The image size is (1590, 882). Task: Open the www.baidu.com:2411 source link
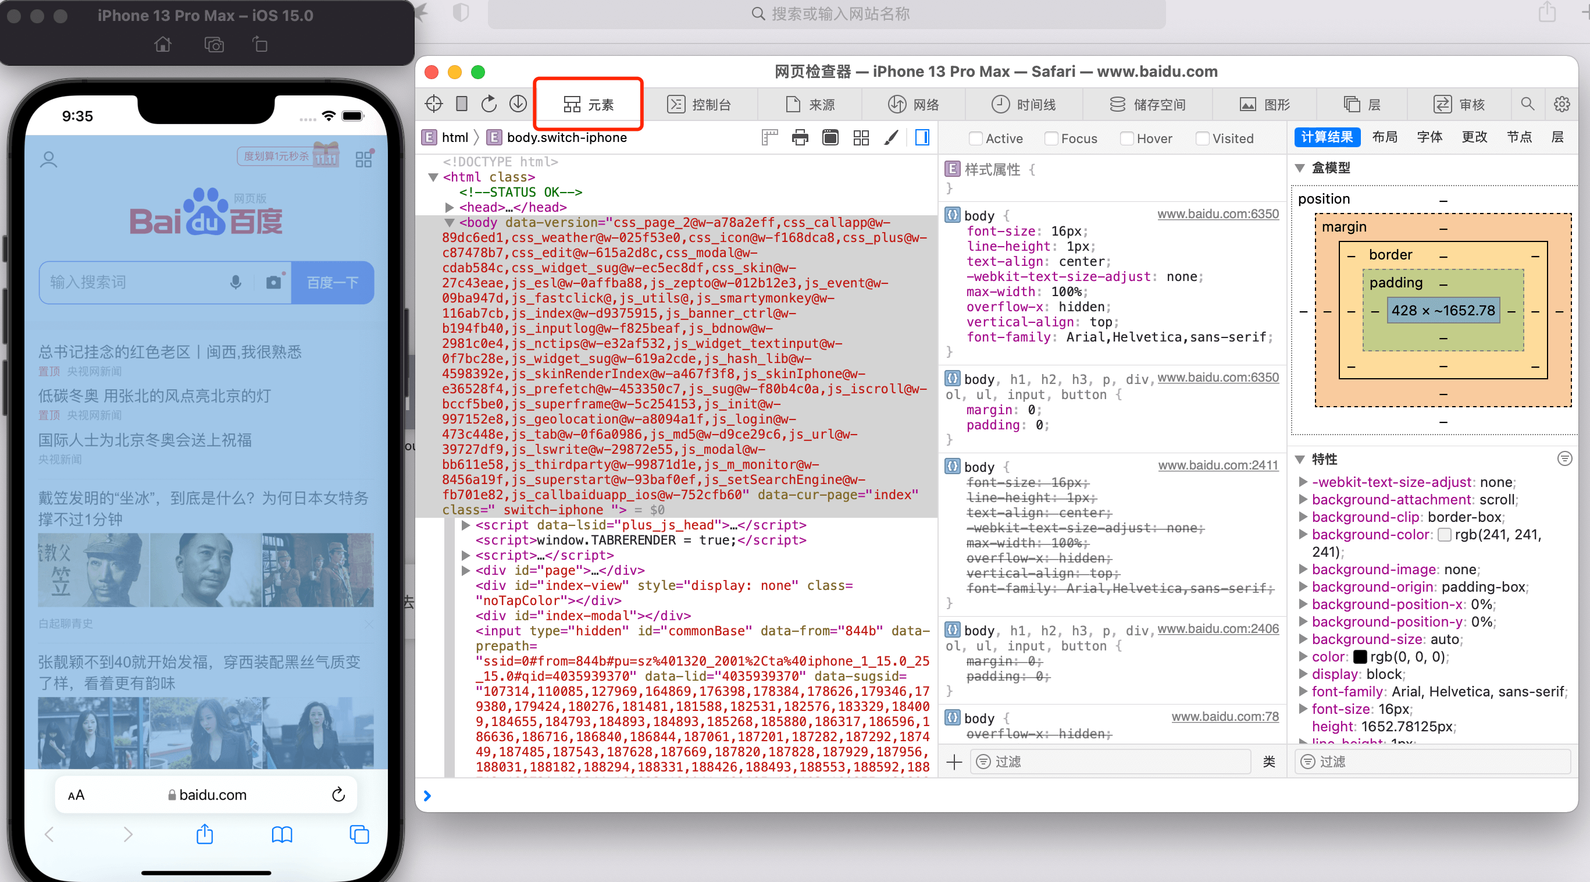click(1218, 465)
